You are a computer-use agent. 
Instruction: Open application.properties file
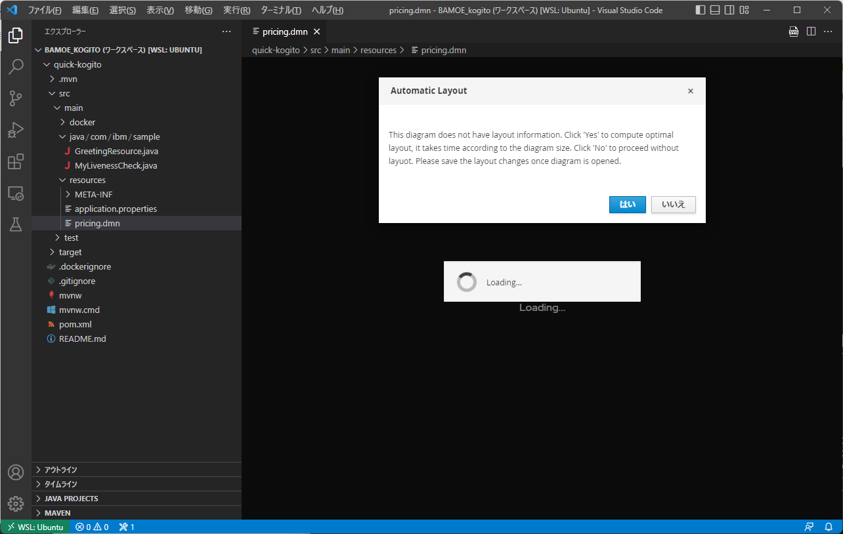pyautogui.click(x=137, y=209)
